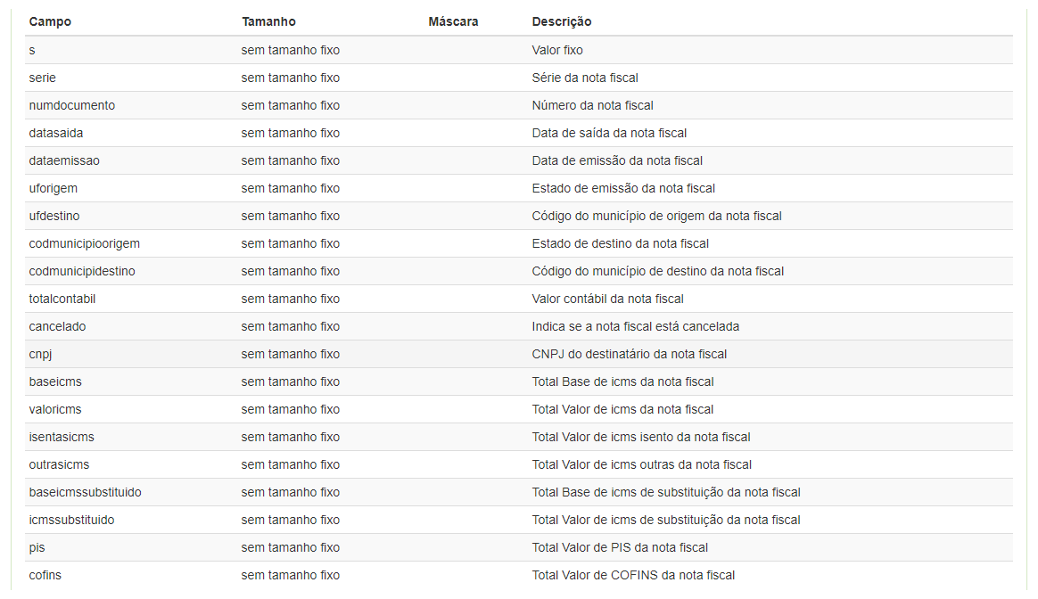Click the Máscara column header

(453, 21)
